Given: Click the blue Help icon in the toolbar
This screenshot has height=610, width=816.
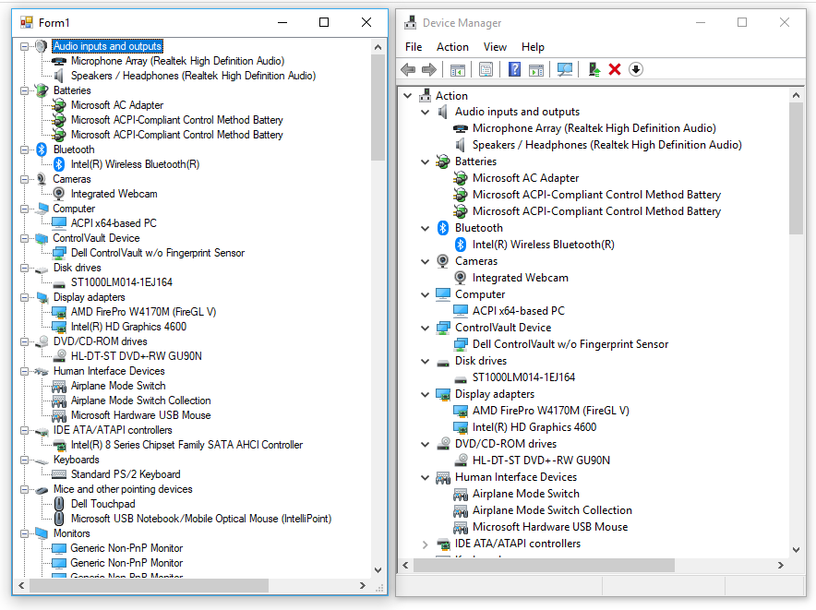Looking at the screenshot, I should tap(514, 69).
